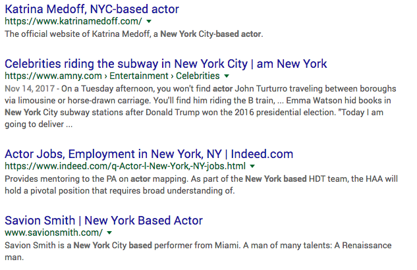The height and width of the screenshot is (270, 417).
Task: Open Actor Jobs, Employment in New York Indeed link
Action: pos(149,154)
